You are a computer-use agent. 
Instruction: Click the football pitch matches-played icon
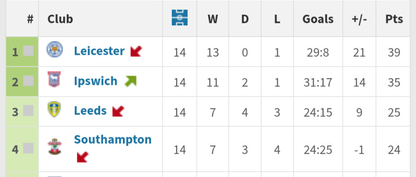click(180, 18)
